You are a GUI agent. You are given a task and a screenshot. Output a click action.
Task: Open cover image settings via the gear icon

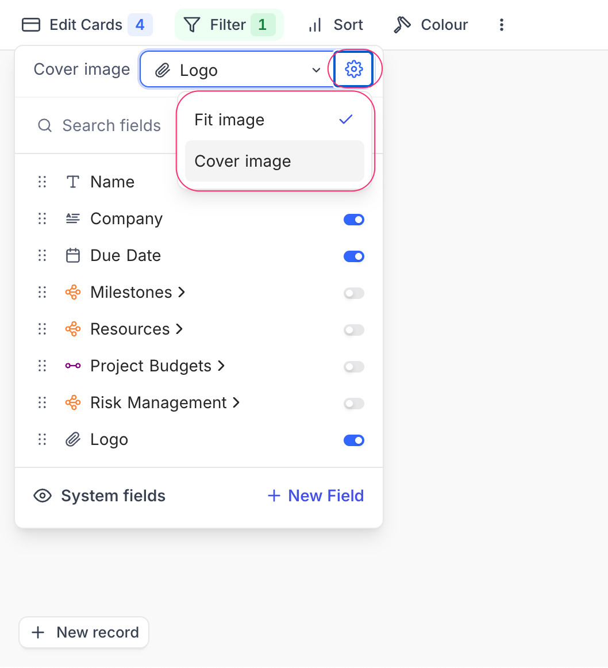(x=355, y=68)
